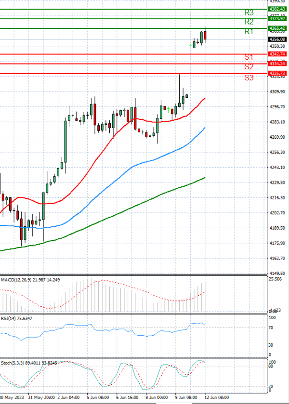Click the S2 support label
Viewport: 289px width, 404px height.
pyautogui.click(x=249, y=67)
